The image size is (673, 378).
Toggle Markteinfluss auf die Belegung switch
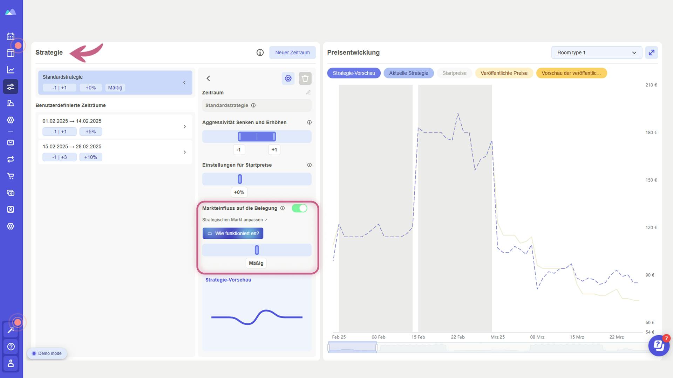pyautogui.click(x=300, y=208)
